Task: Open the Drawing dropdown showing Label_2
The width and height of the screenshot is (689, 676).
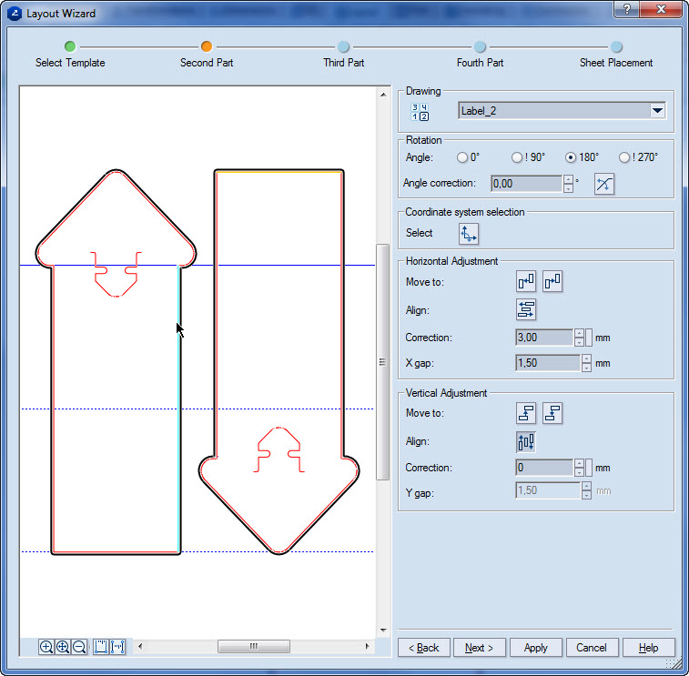Action: 657,111
